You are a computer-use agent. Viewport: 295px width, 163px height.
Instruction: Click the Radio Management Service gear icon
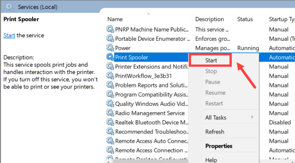pos(110,113)
